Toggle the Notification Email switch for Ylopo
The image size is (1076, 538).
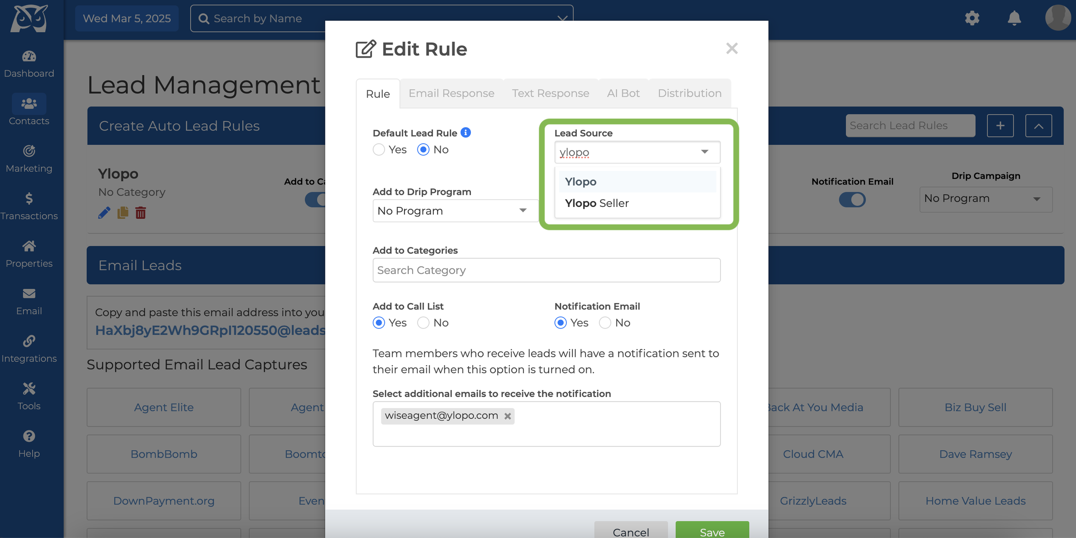852,200
